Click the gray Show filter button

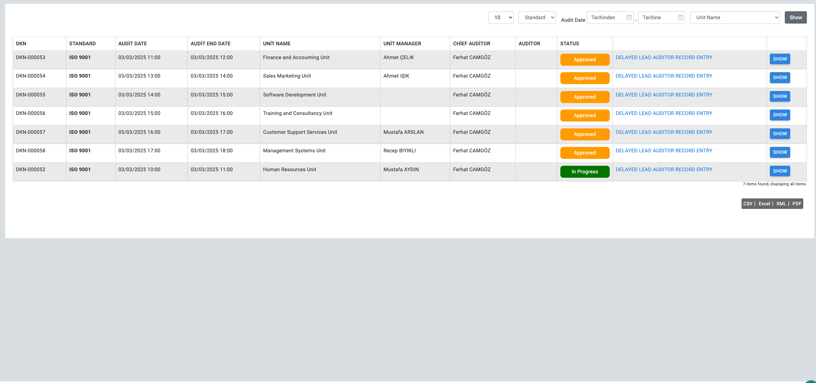pyautogui.click(x=795, y=17)
